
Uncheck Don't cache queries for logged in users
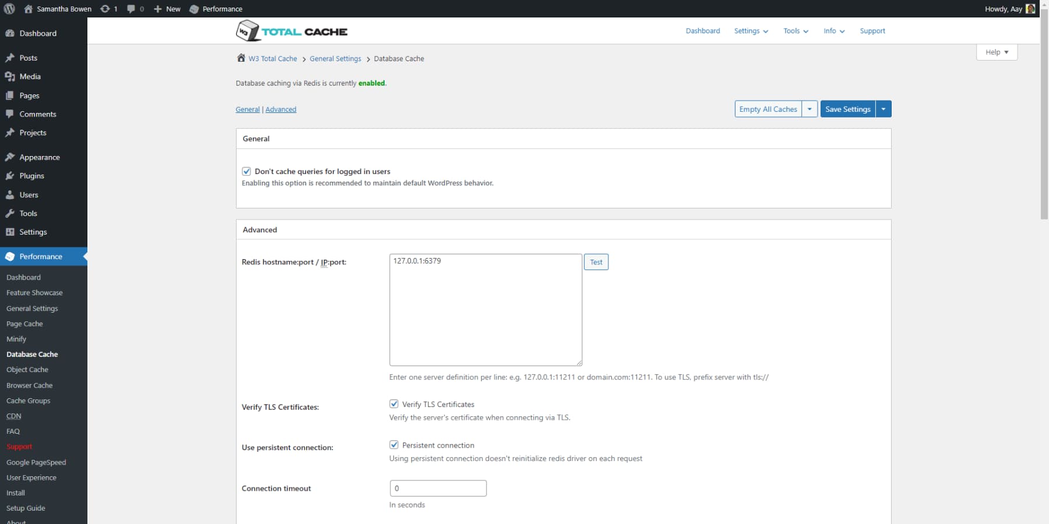coord(247,171)
